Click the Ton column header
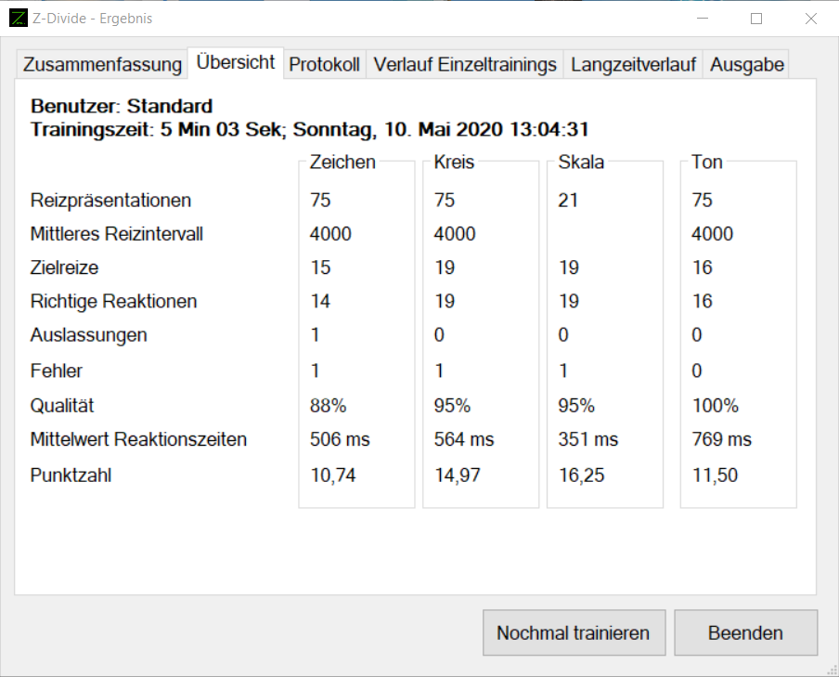Viewport: 839px width, 677px height. [707, 163]
